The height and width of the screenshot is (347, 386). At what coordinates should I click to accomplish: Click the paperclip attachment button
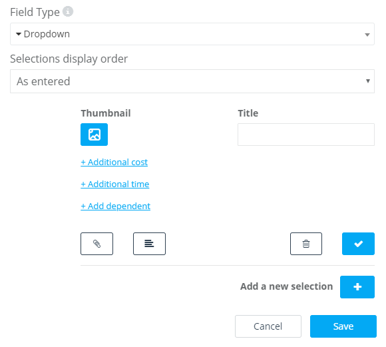click(x=96, y=244)
